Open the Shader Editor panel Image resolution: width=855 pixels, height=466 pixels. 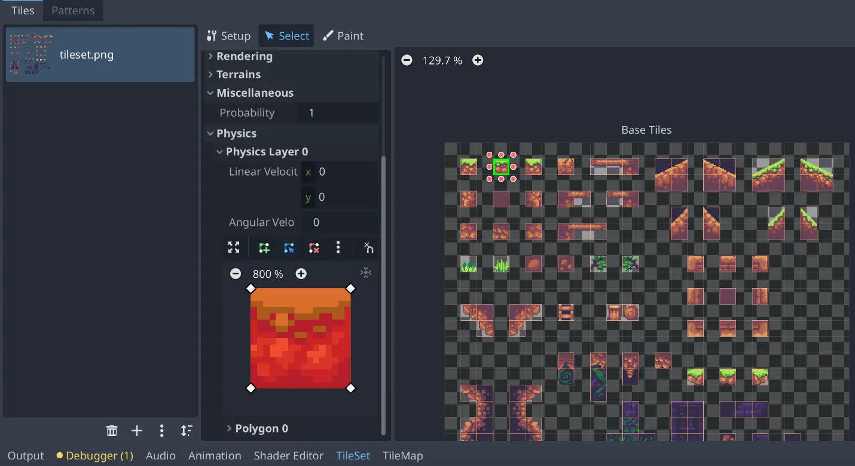(288, 456)
